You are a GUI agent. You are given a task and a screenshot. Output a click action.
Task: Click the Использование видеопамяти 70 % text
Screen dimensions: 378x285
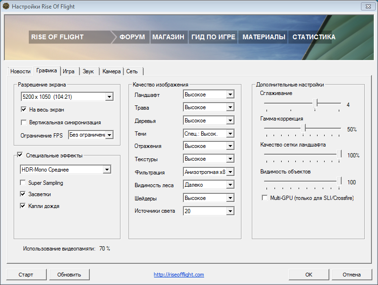coord(67,249)
